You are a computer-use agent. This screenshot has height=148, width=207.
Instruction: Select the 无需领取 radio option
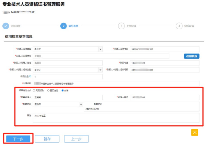(x=34, y=90)
